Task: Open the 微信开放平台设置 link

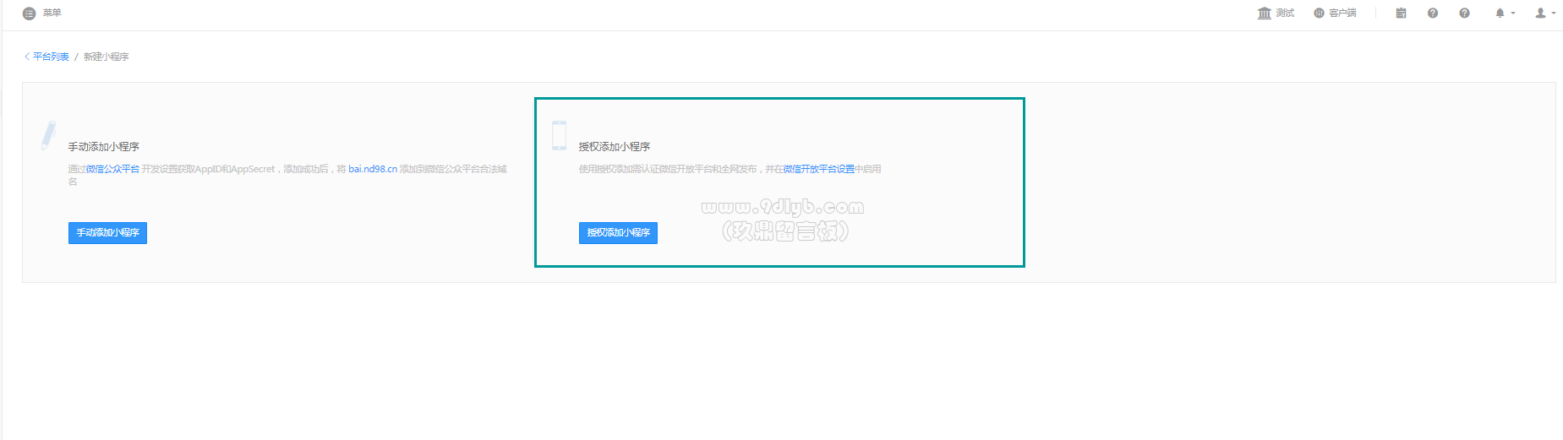Action: [x=818, y=169]
